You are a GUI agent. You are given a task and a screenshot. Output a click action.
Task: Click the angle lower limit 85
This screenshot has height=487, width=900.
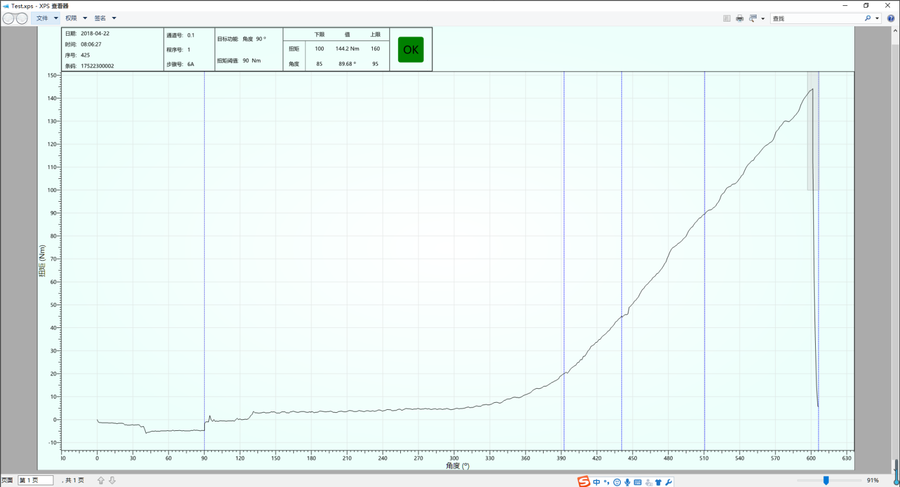pyautogui.click(x=320, y=64)
